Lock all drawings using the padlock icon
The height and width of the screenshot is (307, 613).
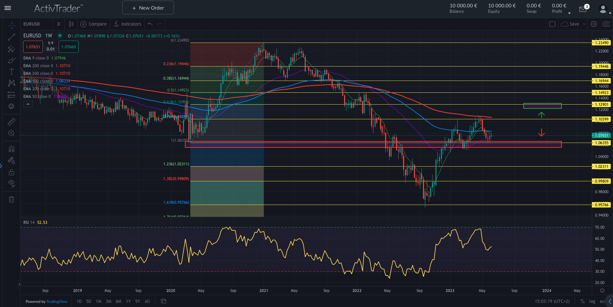(x=11, y=172)
